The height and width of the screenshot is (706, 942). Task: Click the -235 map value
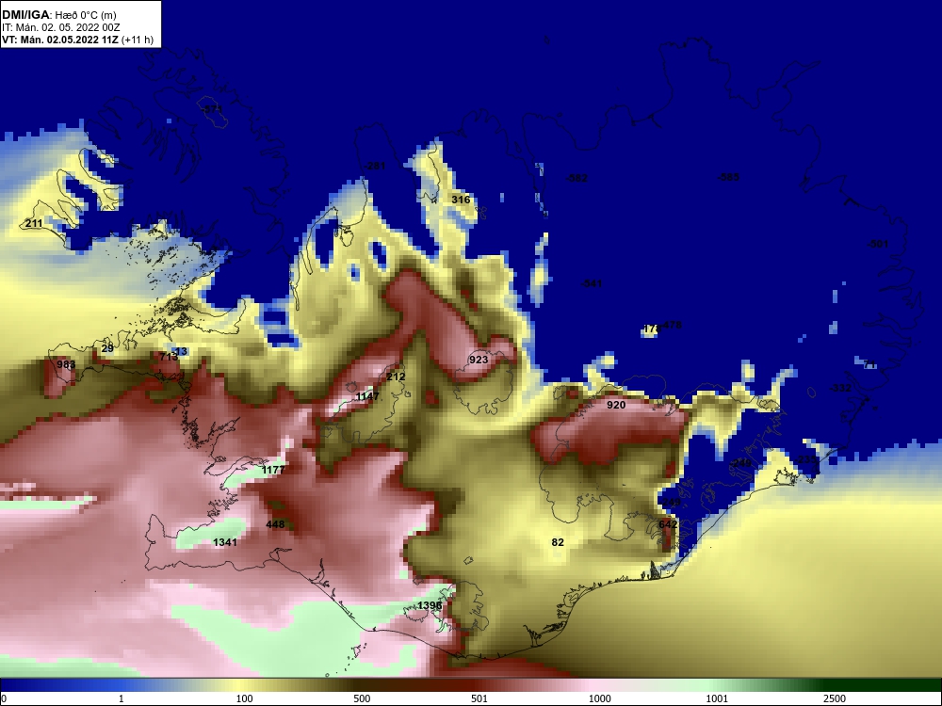point(806,459)
